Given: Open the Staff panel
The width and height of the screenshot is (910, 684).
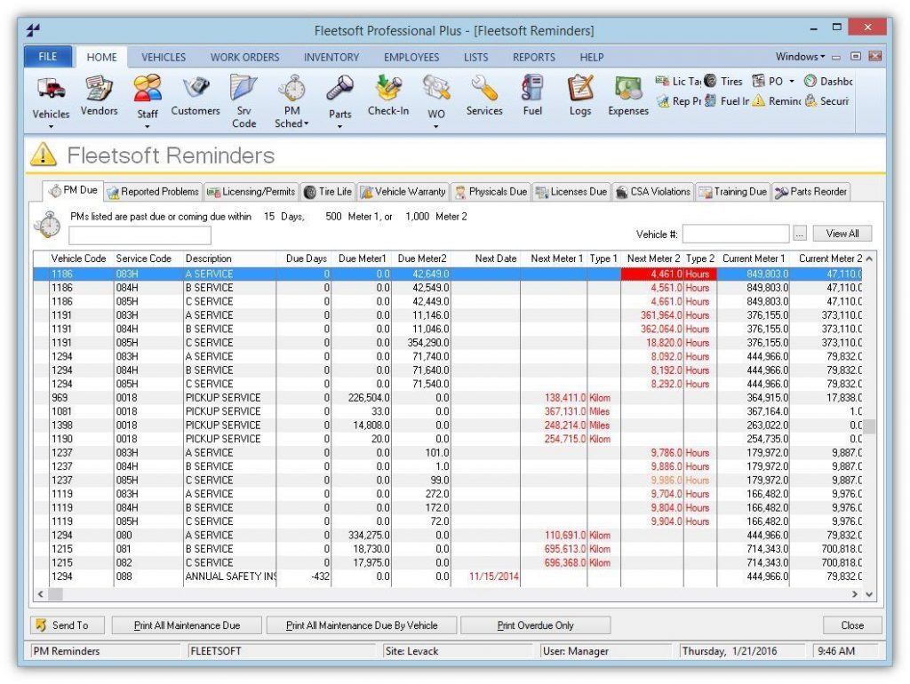Looking at the screenshot, I should coord(147,98).
